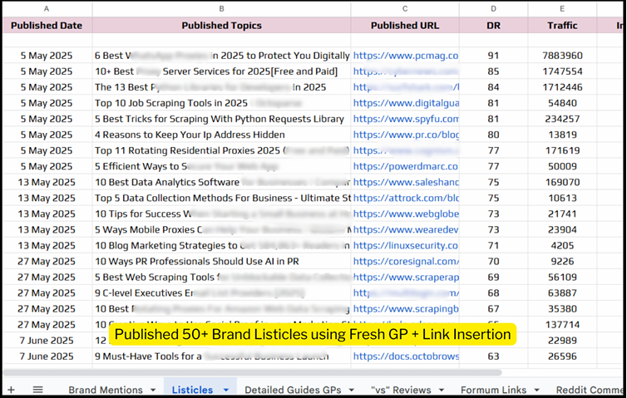Select the traffic value 234257
Image resolution: width=627 pixels, height=398 pixels.
coord(562,119)
